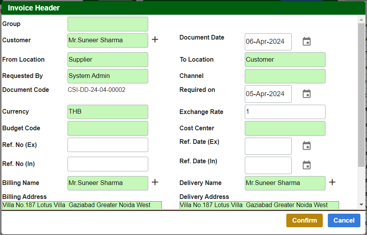Select the Customer field showing Mr.Suneer Sharma
Viewport: 367px width, 235px height.
tap(107, 40)
